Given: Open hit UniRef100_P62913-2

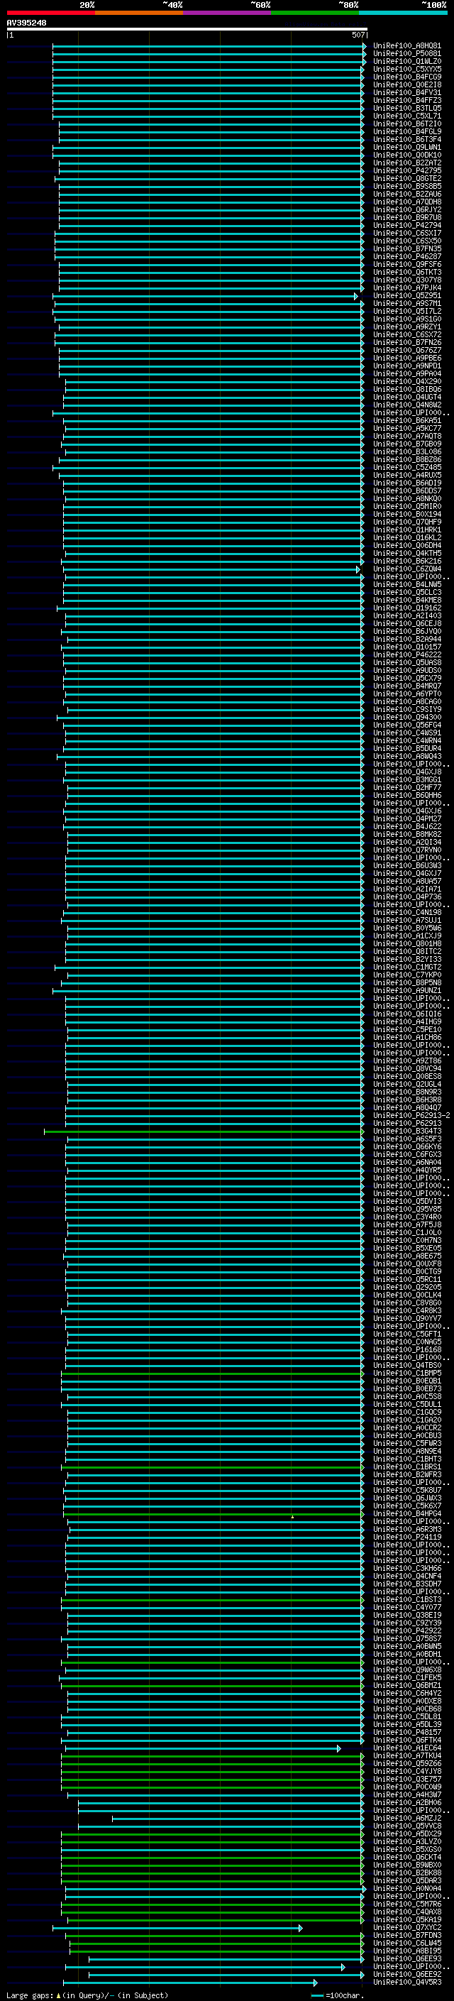Looking at the screenshot, I should [x=411, y=1115].
